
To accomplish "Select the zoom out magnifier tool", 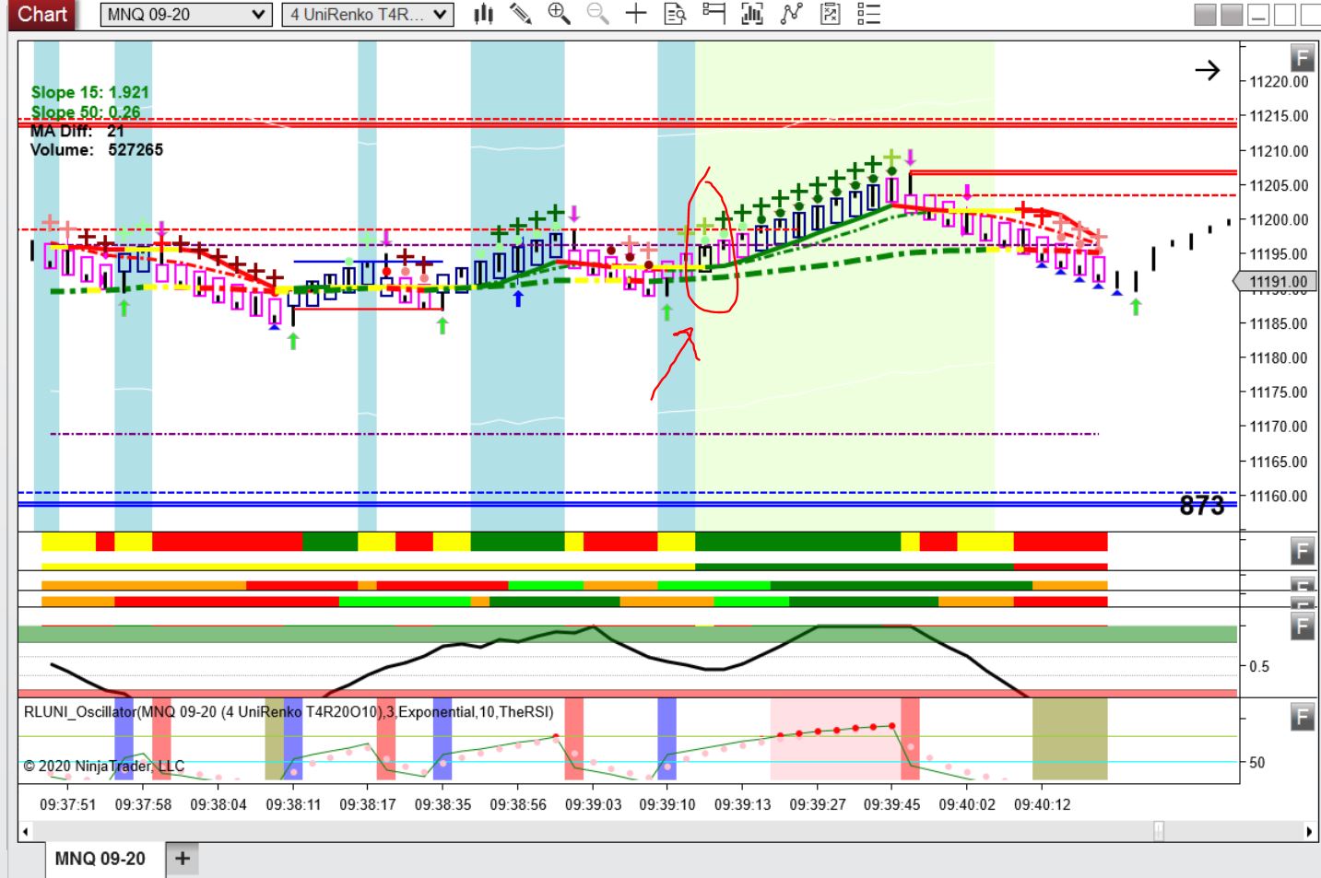I will [x=597, y=14].
